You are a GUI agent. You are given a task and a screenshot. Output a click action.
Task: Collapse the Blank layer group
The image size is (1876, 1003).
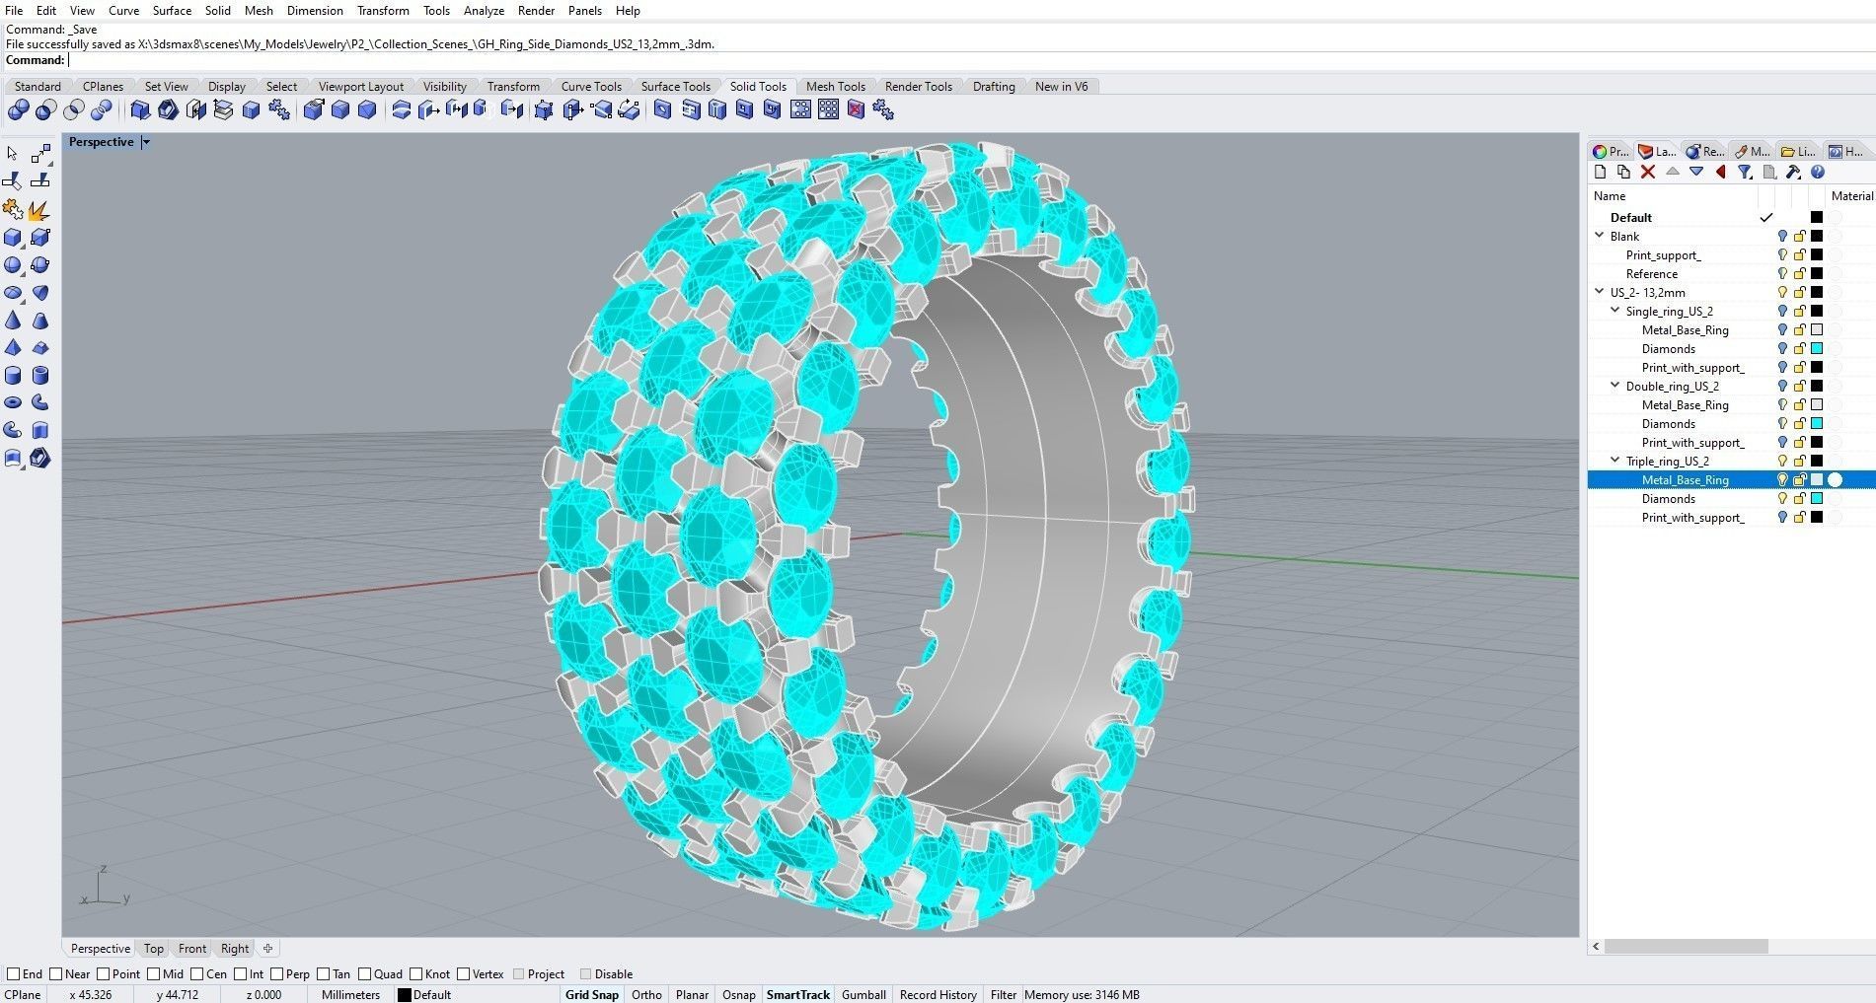1600,236
